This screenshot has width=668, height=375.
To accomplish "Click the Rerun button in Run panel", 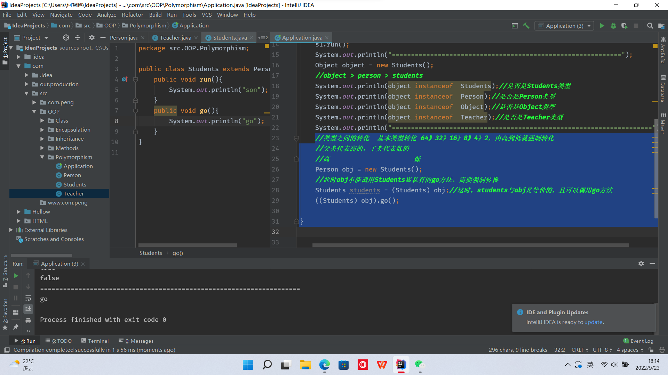I will (16, 276).
